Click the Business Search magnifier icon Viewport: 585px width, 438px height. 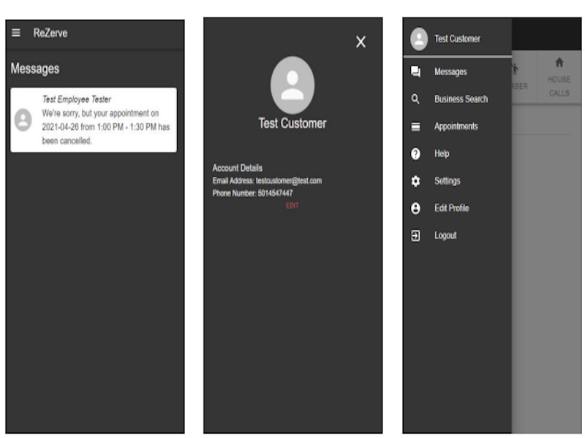pyautogui.click(x=416, y=99)
